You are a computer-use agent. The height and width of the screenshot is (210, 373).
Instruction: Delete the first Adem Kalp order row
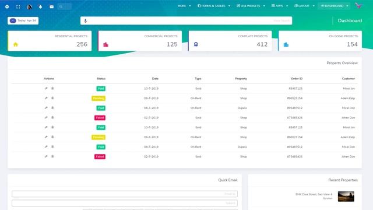coord(52,98)
